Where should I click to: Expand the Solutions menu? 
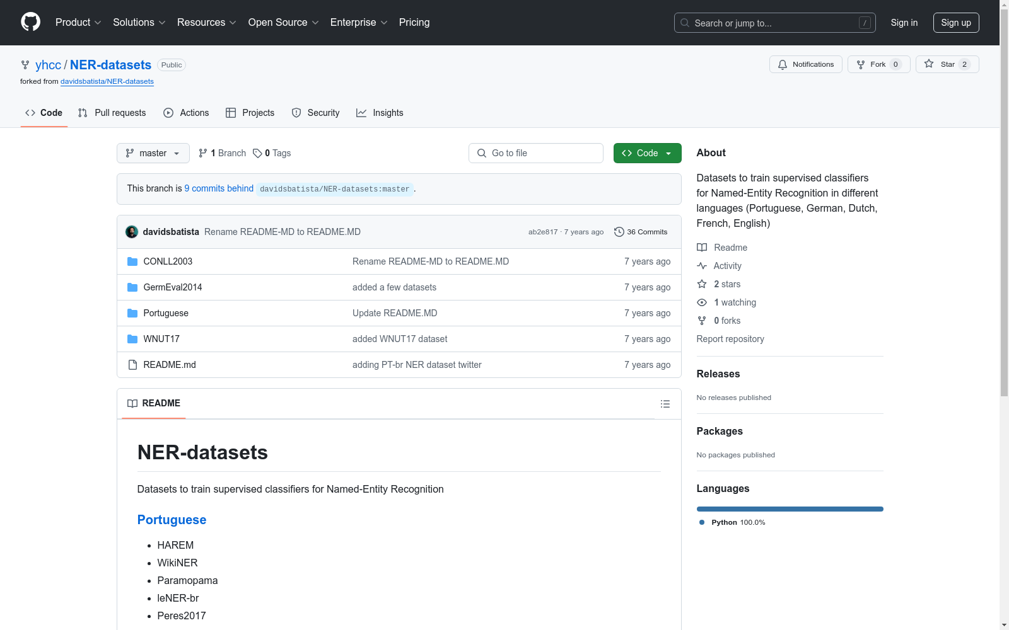pyautogui.click(x=139, y=22)
